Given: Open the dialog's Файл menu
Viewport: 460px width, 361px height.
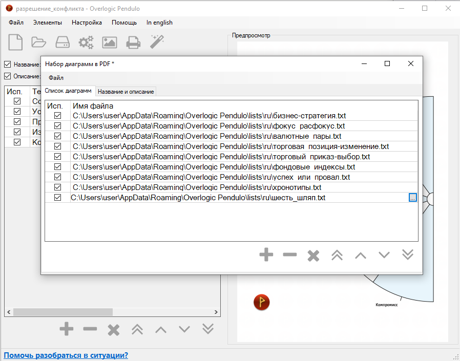Looking at the screenshot, I should point(56,78).
